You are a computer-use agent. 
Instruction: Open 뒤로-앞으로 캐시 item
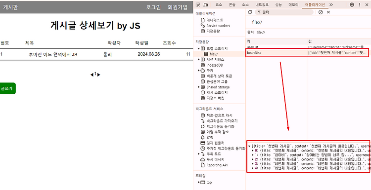(x=216, y=115)
